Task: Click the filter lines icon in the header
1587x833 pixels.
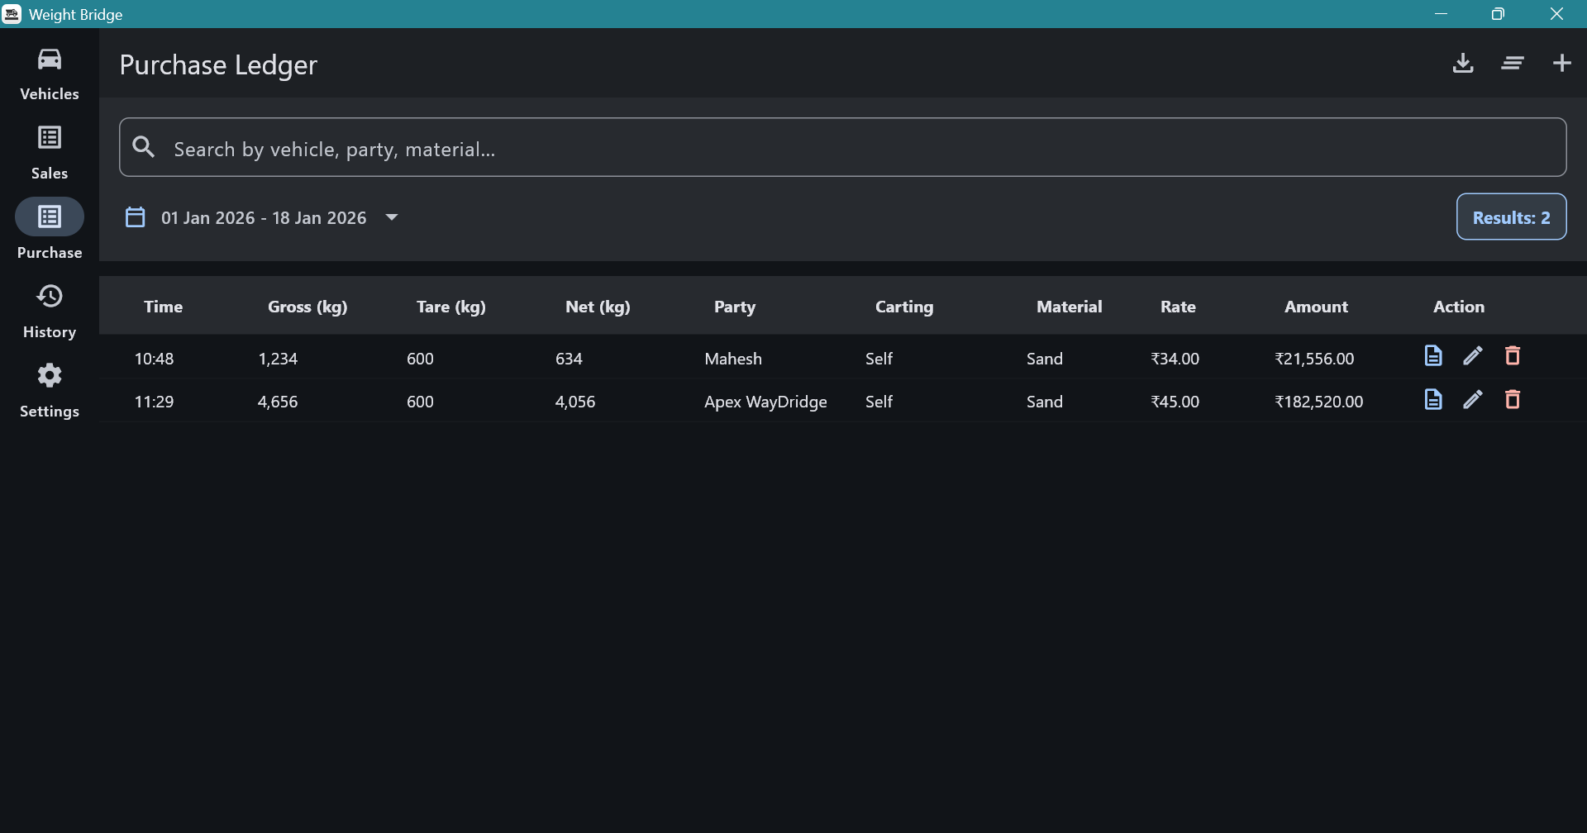Action: [x=1513, y=63]
